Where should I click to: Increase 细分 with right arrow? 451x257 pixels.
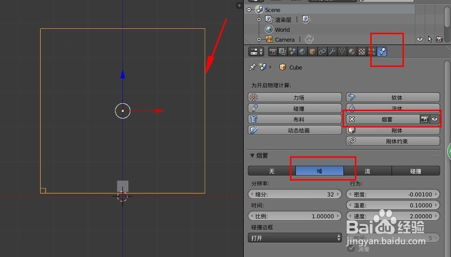pyautogui.click(x=338, y=194)
